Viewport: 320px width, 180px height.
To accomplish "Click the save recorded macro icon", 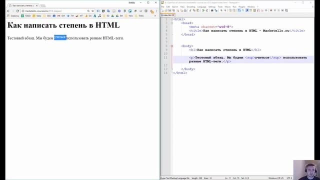I will pos(286,10).
